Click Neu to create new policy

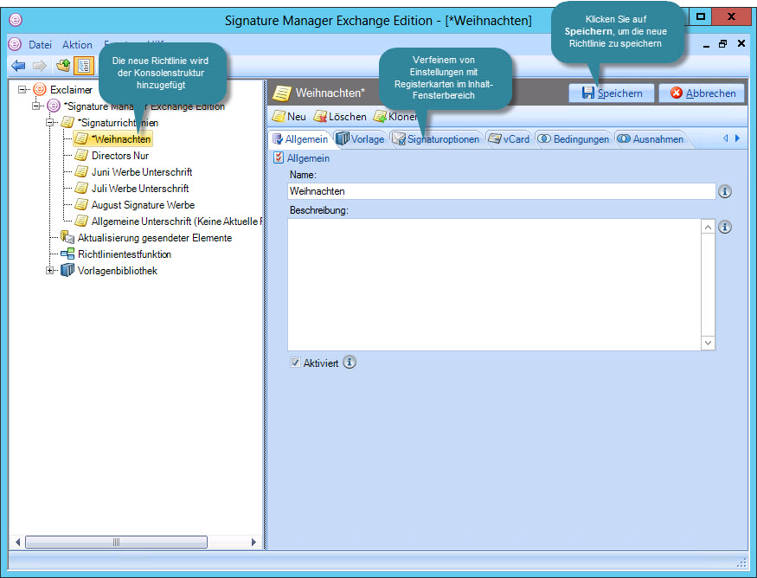click(289, 116)
